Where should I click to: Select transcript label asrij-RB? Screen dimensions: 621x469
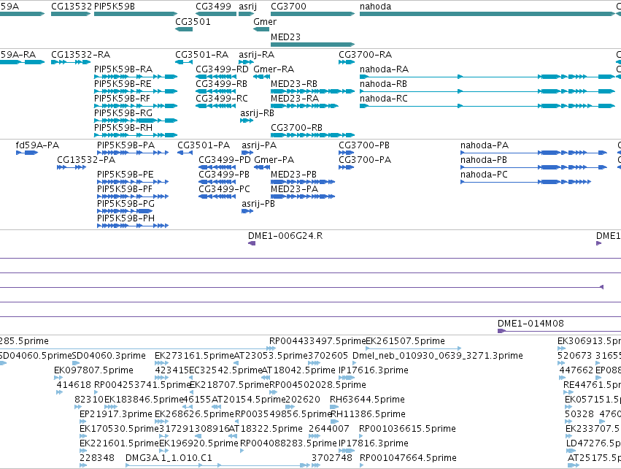tap(257, 113)
